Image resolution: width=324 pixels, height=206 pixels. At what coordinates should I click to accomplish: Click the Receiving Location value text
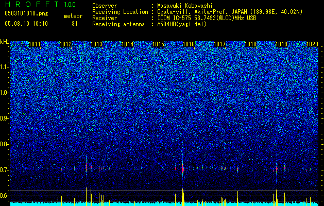point(230,12)
